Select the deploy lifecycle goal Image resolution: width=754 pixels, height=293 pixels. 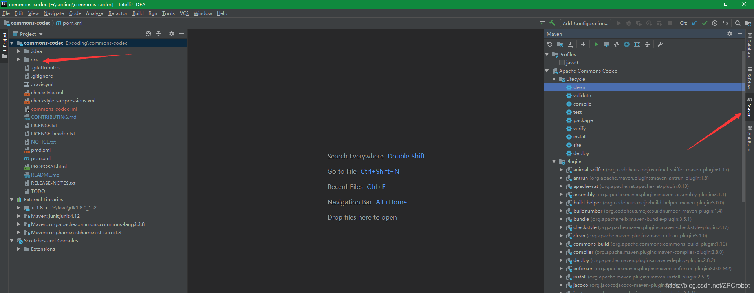coord(581,153)
